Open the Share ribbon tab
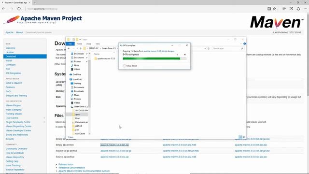 click(x=89, y=44)
